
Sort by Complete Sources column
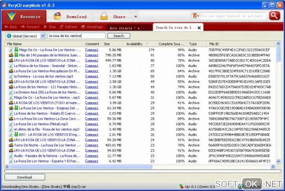pos(171,44)
